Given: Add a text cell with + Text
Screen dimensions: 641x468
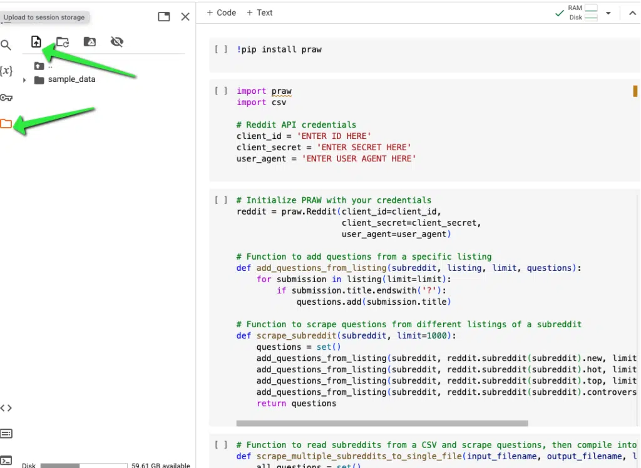Looking at the screenshot, I should point(259,13).
